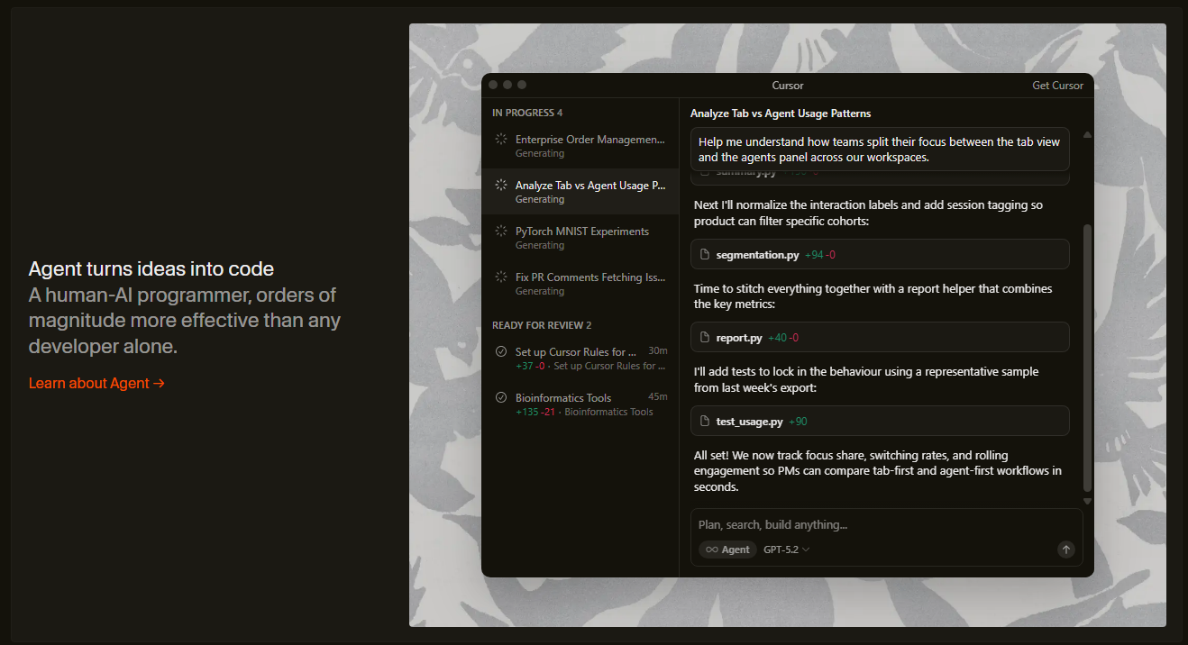The image size is (1188, 645).
Task: Click spinner icon beside Enterprise Order Management task
Action: [501, 139]
